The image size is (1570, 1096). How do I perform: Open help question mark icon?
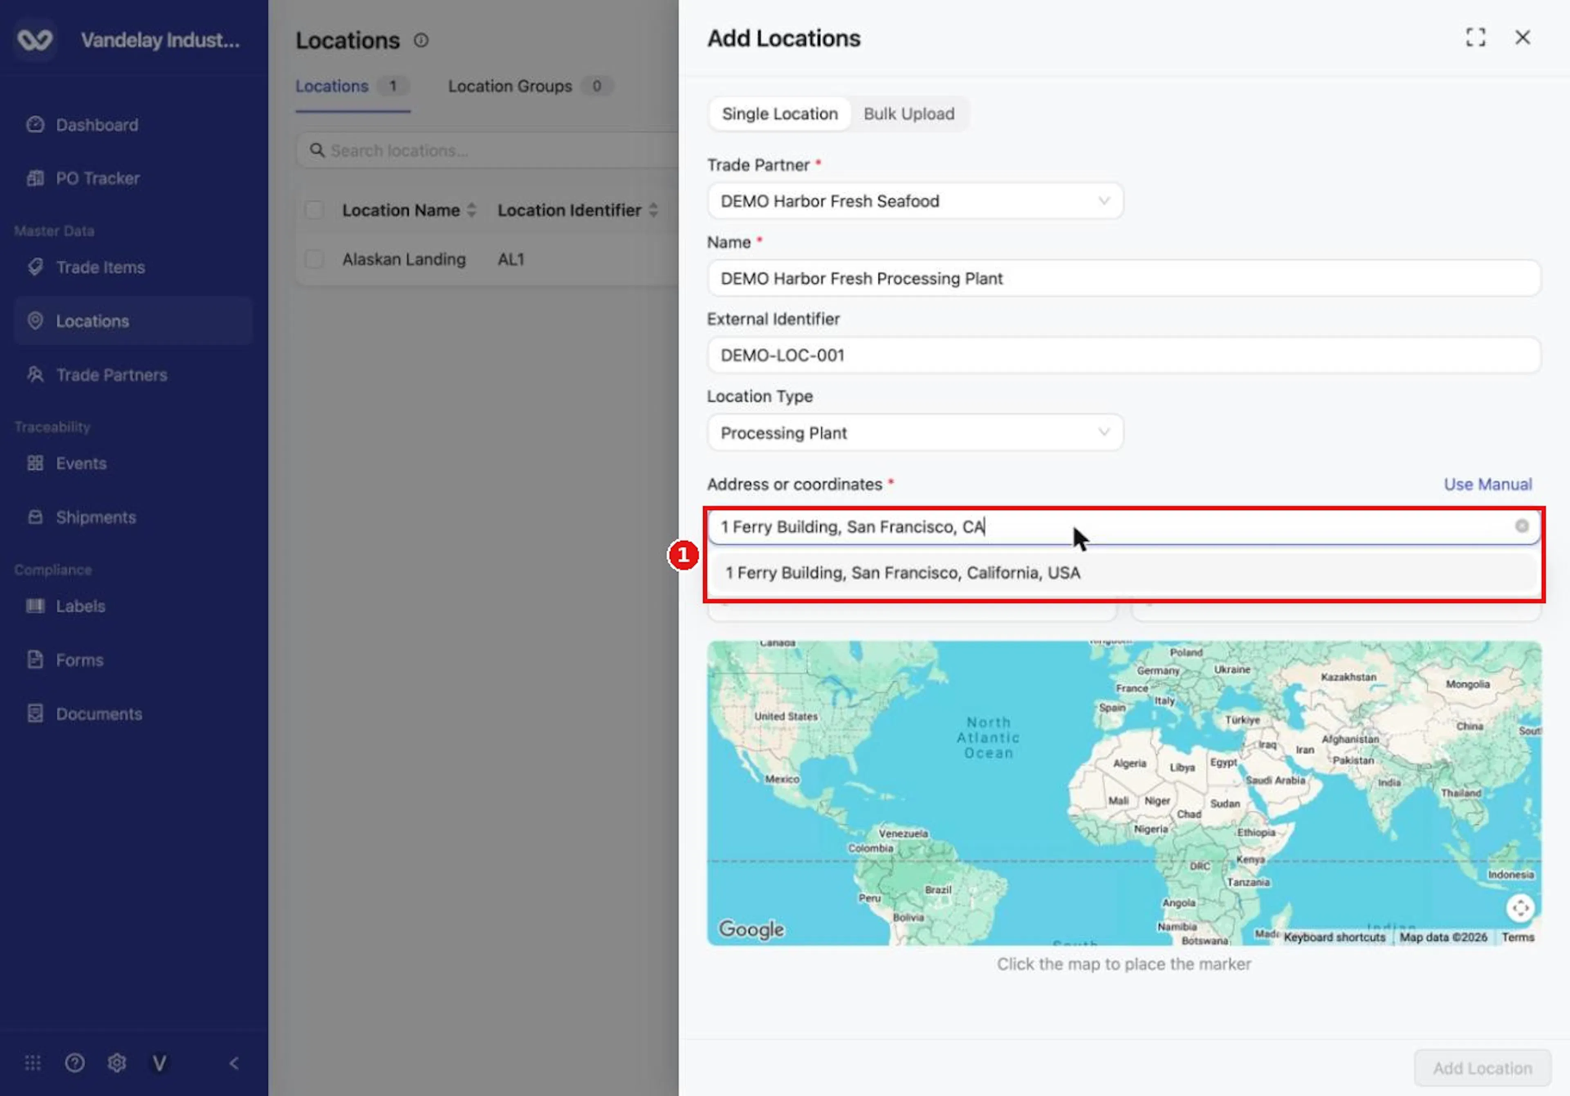click(74, 1063)
